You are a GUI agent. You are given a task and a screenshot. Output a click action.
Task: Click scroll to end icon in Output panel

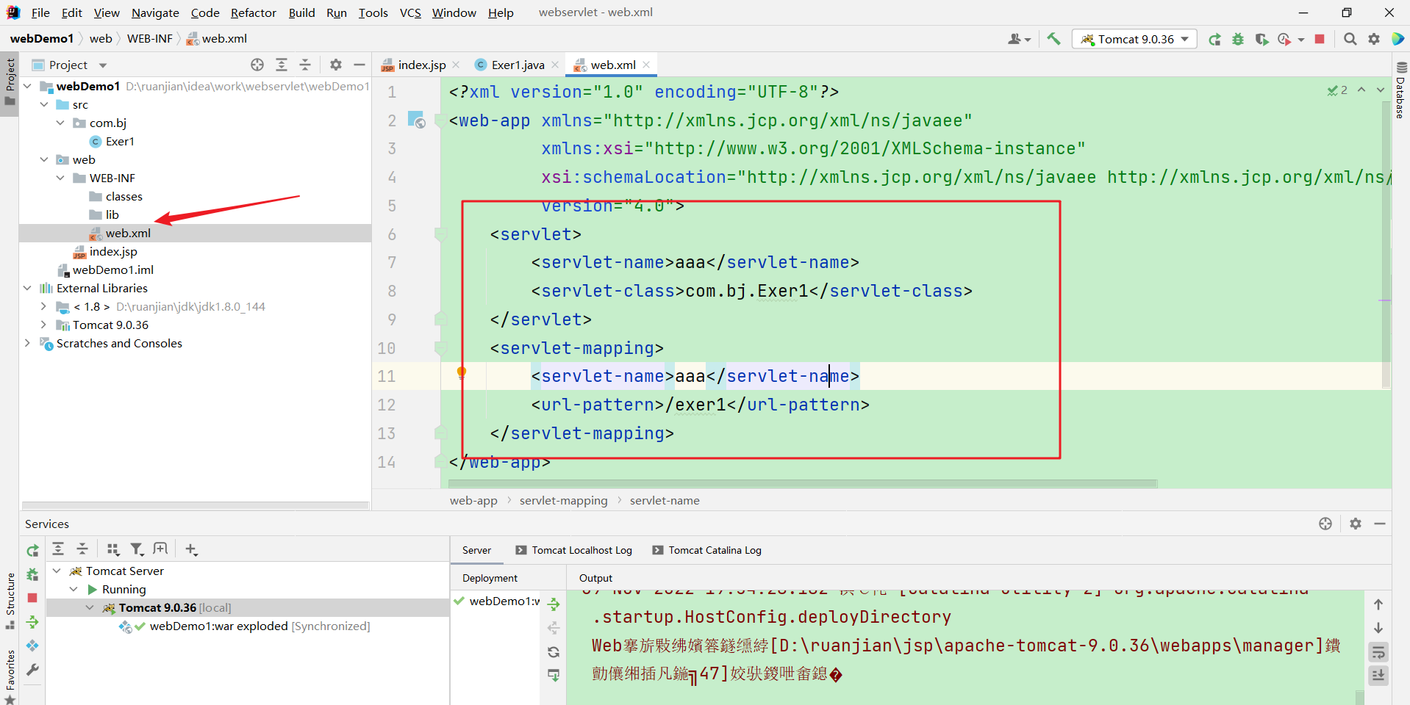(1378, 675)
